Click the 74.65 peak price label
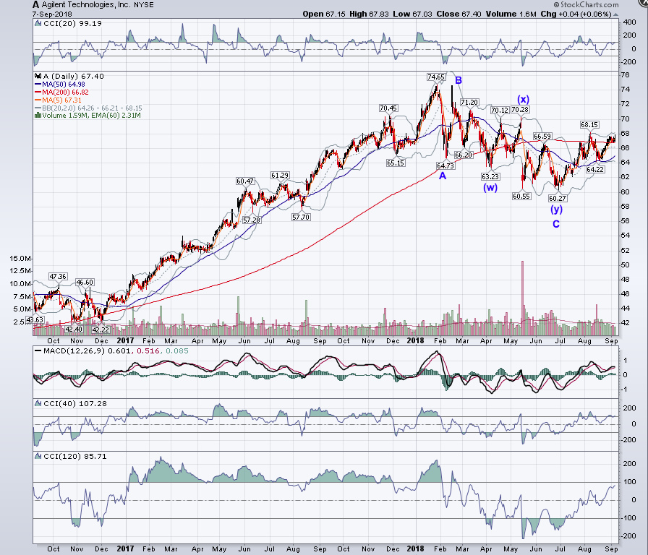 click(x=436, y=77)
